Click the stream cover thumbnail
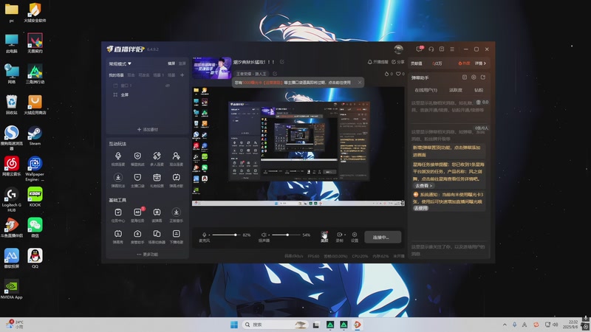This screenshot has width=591, height=332. [211, 68]
